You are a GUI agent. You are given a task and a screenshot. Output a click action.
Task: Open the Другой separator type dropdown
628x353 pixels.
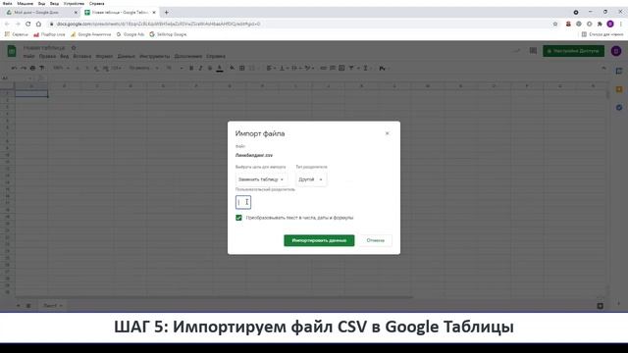pos(311,179)
